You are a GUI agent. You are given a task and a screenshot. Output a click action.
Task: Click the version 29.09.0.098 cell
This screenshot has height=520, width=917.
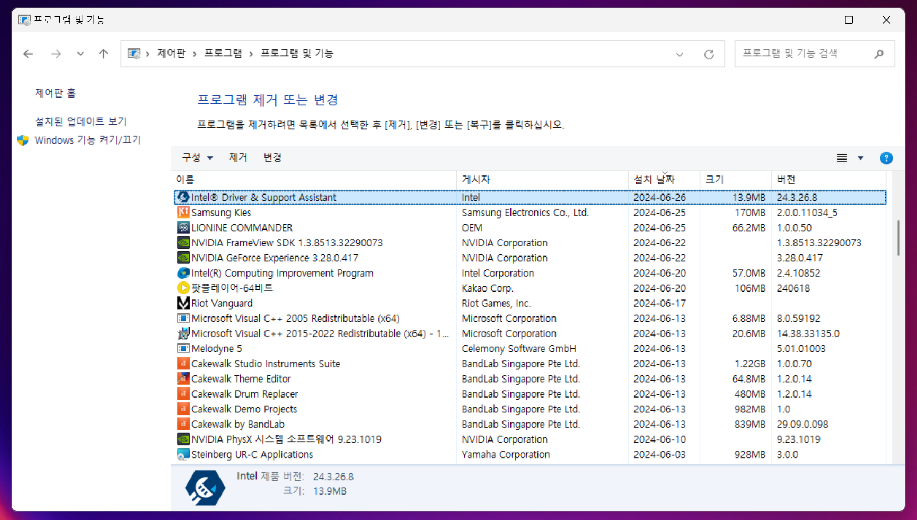click(803, 424)
